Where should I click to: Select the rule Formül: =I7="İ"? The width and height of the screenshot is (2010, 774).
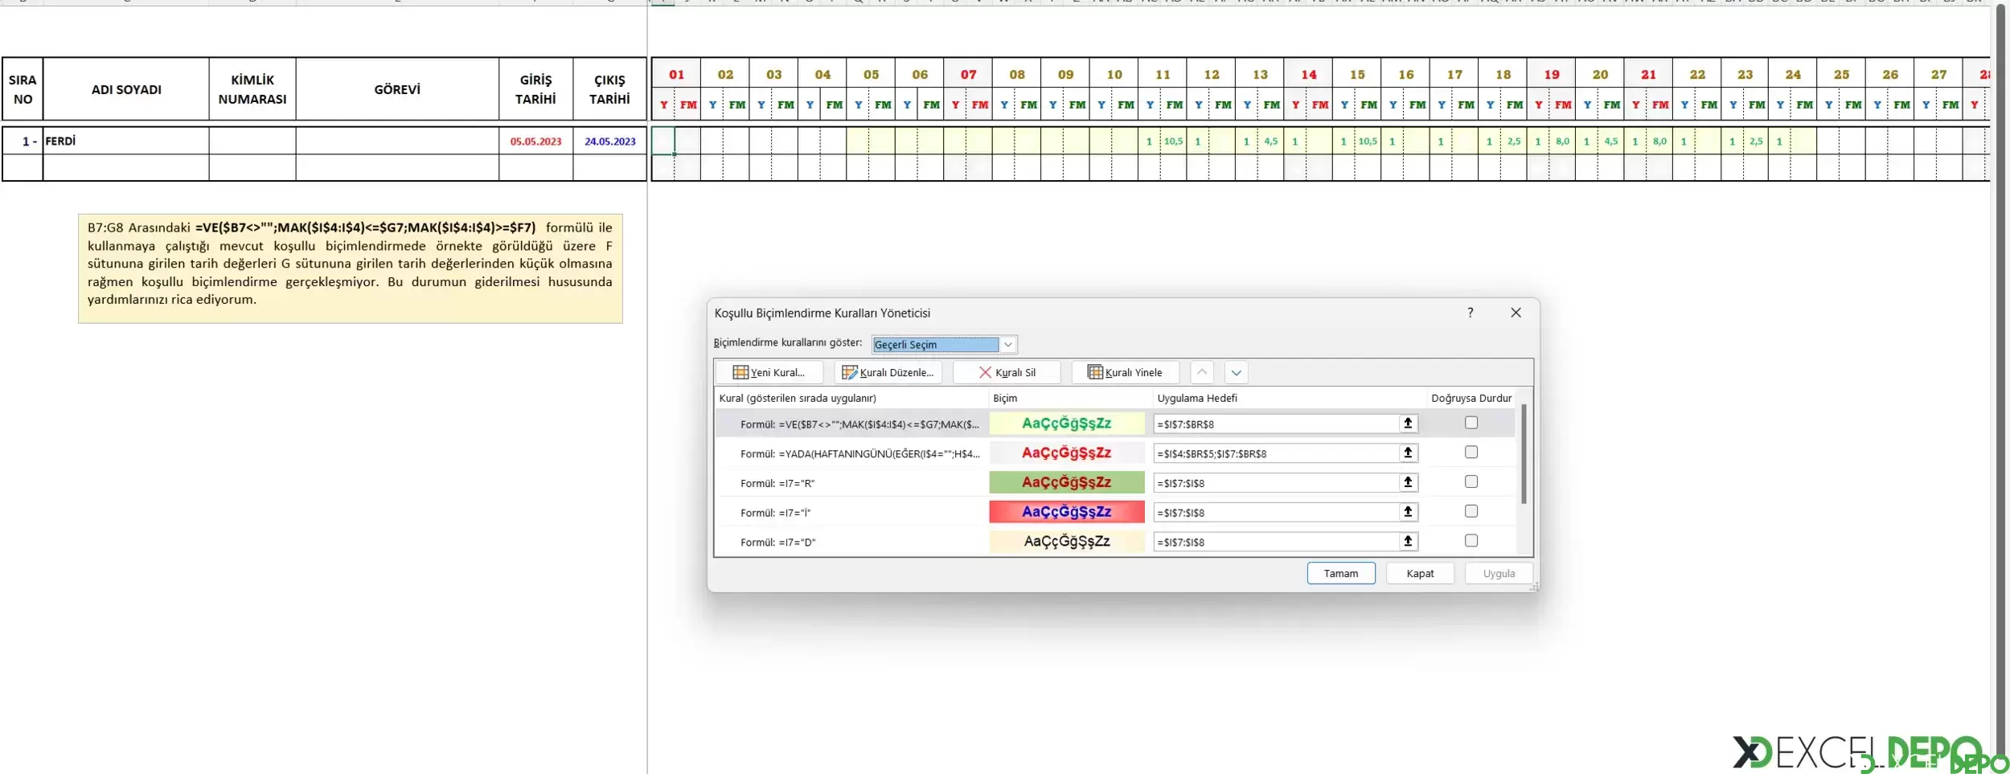tap(775, 513)
